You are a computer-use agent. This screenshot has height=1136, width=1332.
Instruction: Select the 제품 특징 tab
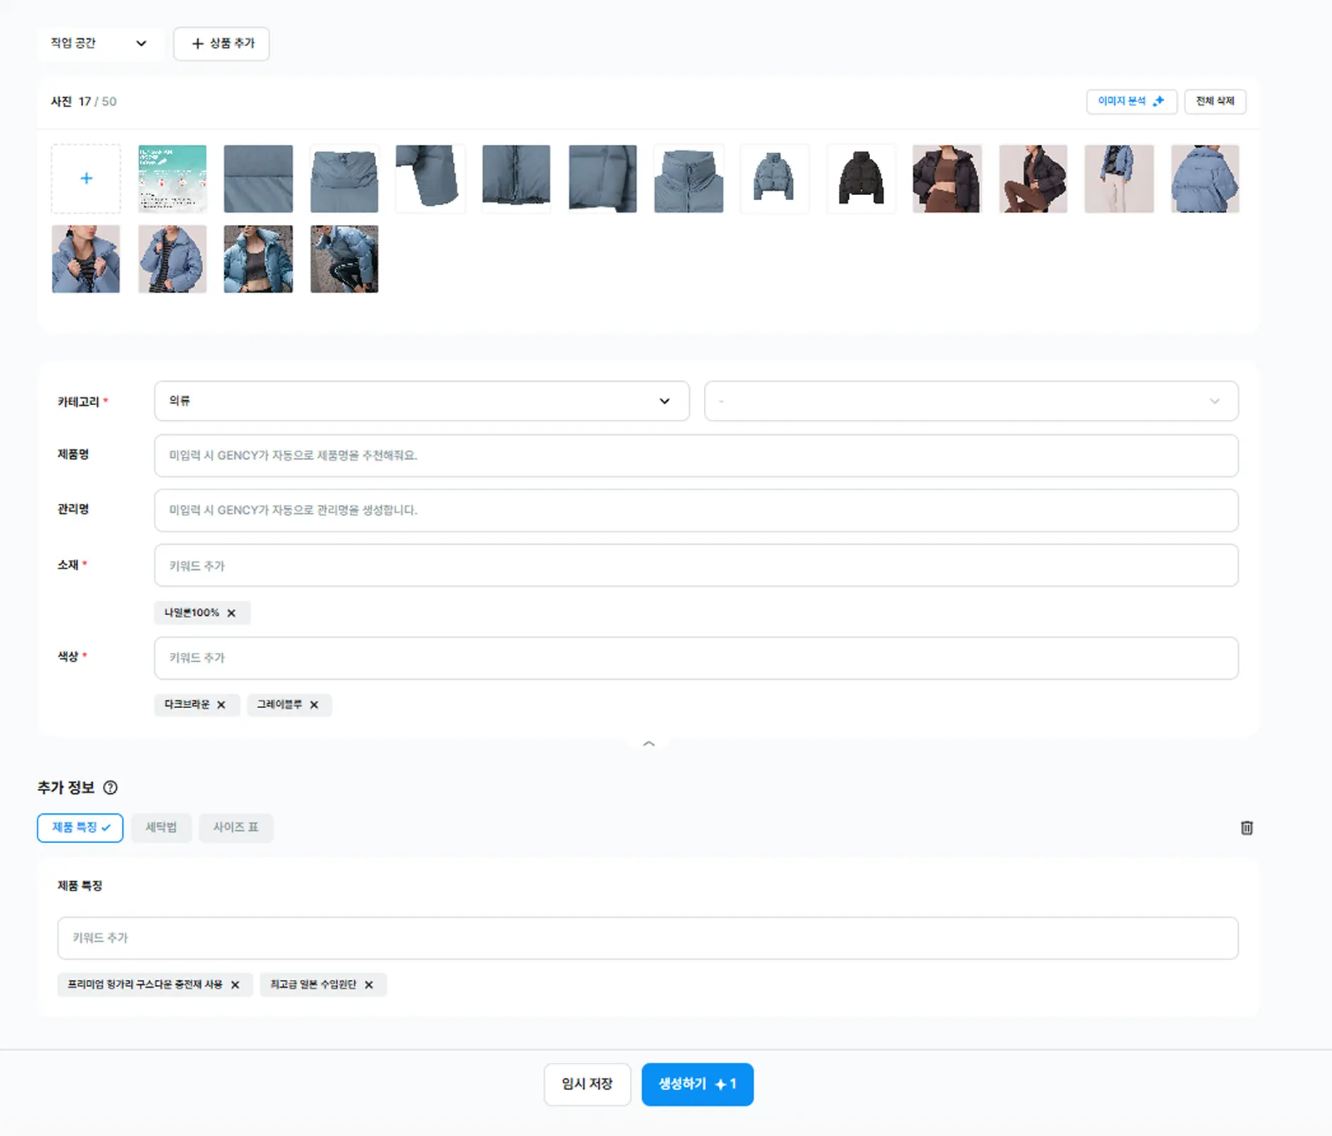pyautogui.click(x=80, y=828)
